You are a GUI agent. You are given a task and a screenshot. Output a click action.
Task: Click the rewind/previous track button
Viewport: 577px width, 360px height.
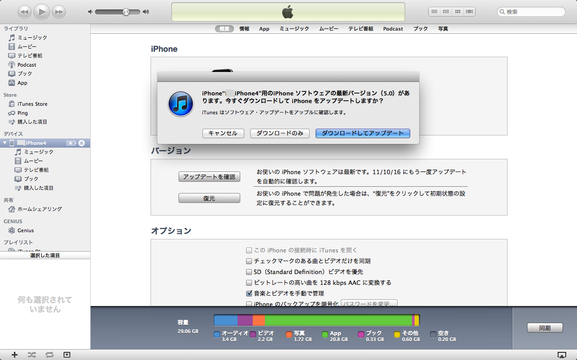(x=24, y=12)
